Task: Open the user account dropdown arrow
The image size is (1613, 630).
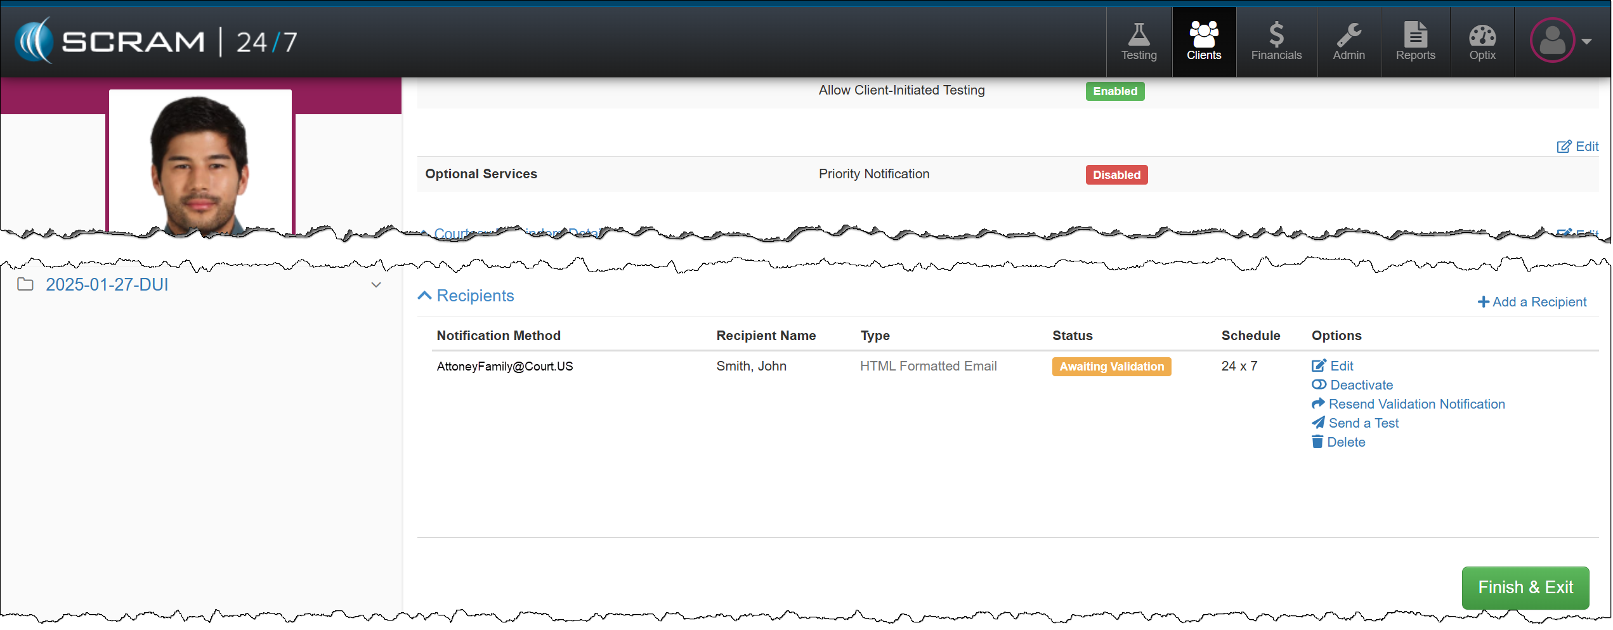Action: 1586,41
